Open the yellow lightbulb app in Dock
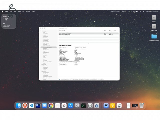Screen dimensions: 160x120 [x=112, y=105]
